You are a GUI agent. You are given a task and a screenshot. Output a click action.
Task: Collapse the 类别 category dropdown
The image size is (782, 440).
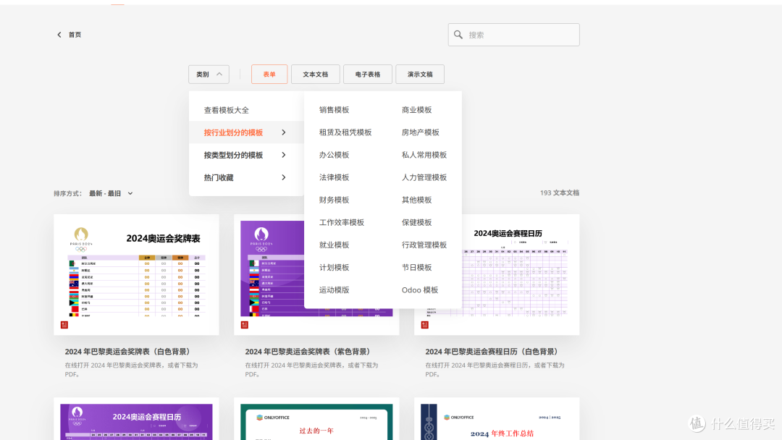point(209,75)
